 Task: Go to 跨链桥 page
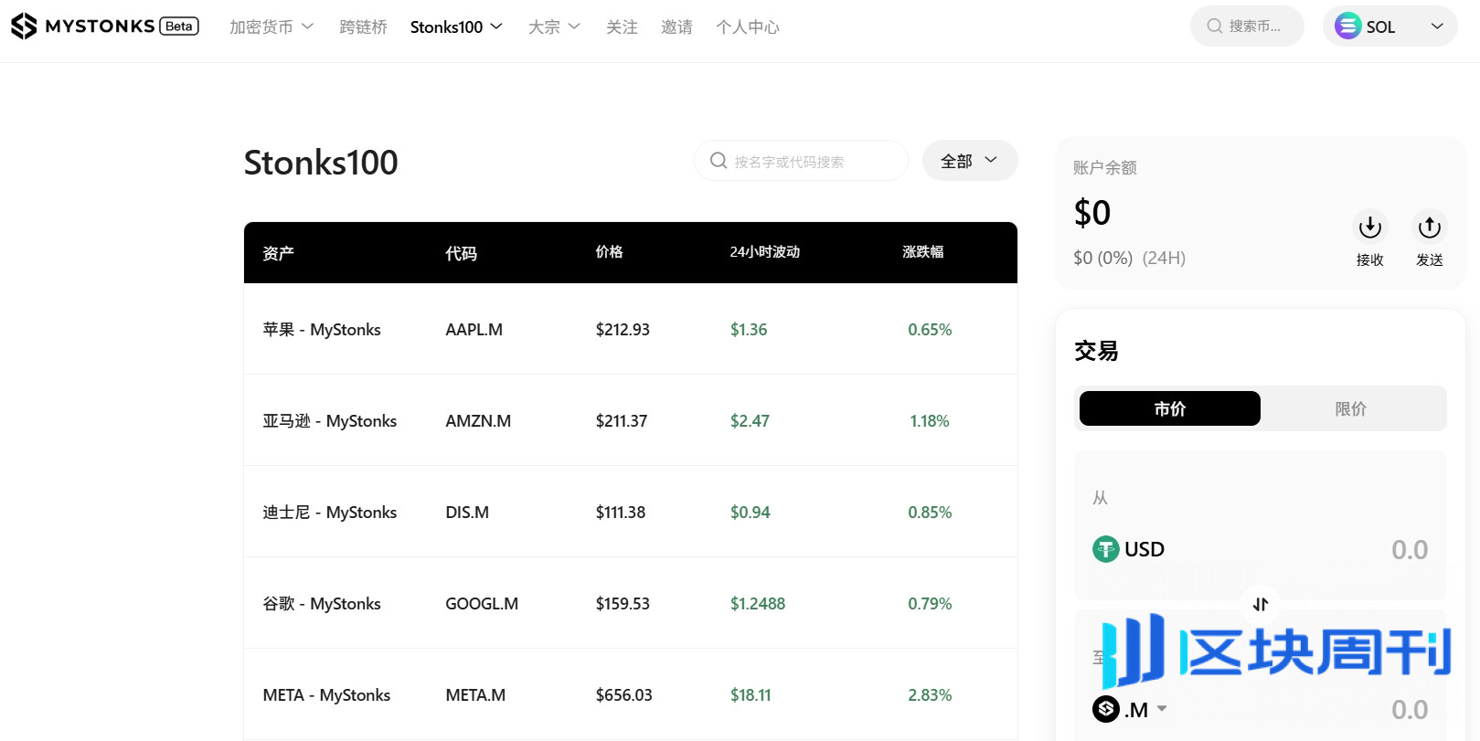pyautogui.click(x=363, y=27)
